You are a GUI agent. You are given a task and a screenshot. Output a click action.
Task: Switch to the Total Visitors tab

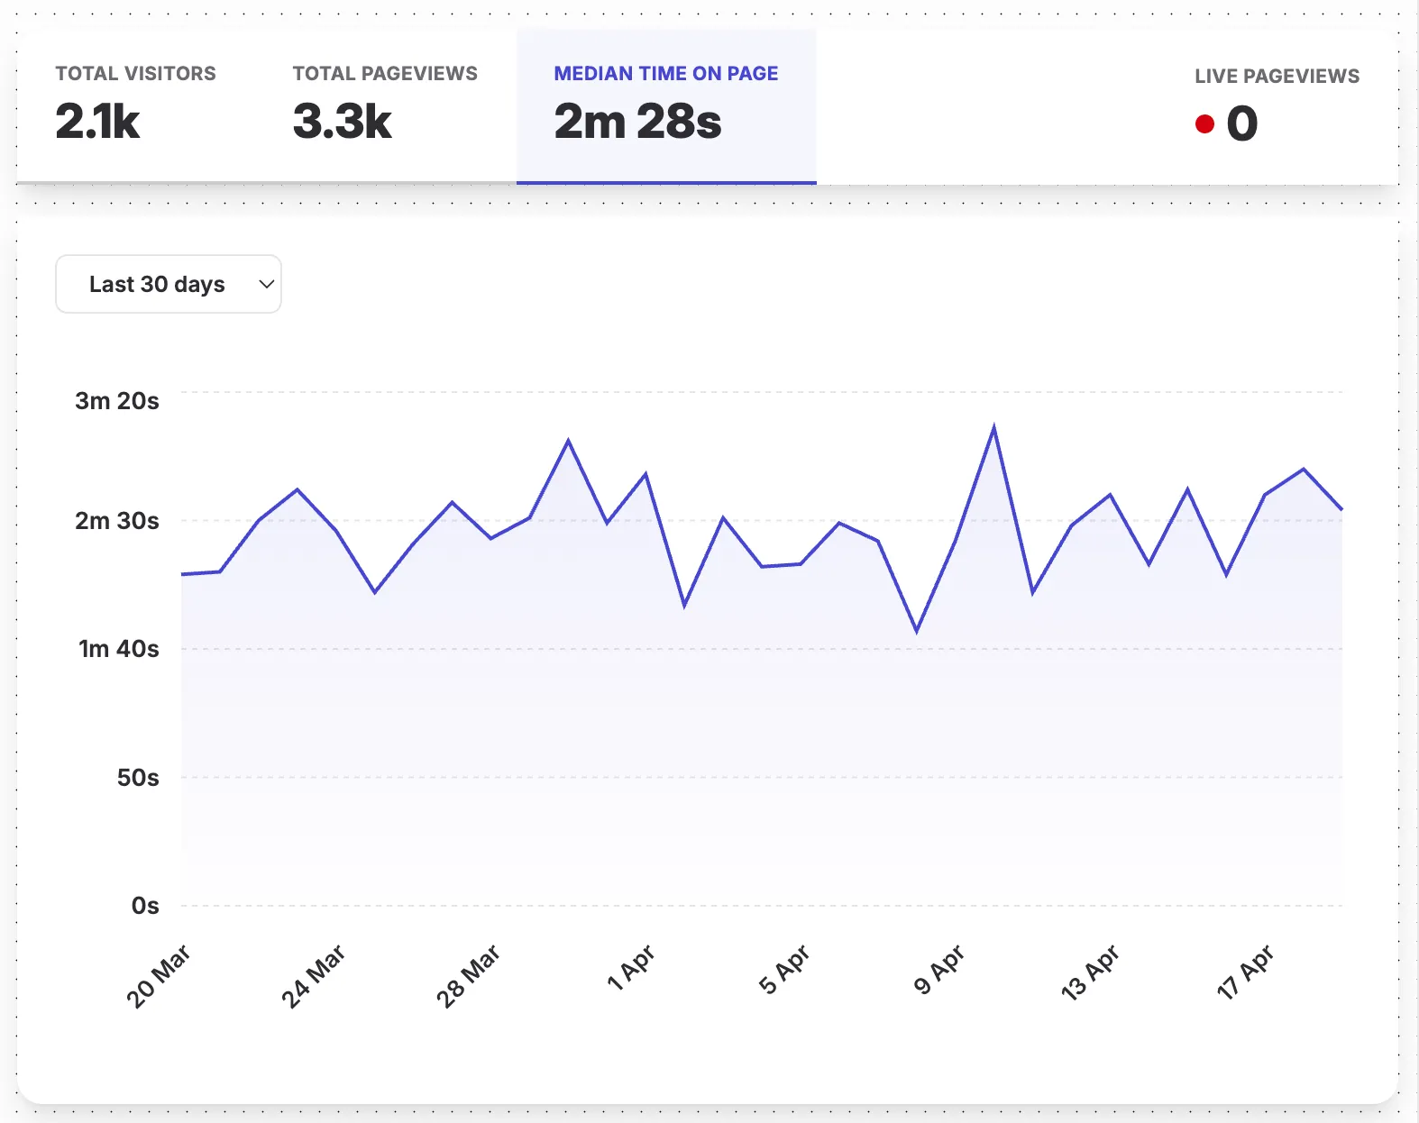coord(135,105)
